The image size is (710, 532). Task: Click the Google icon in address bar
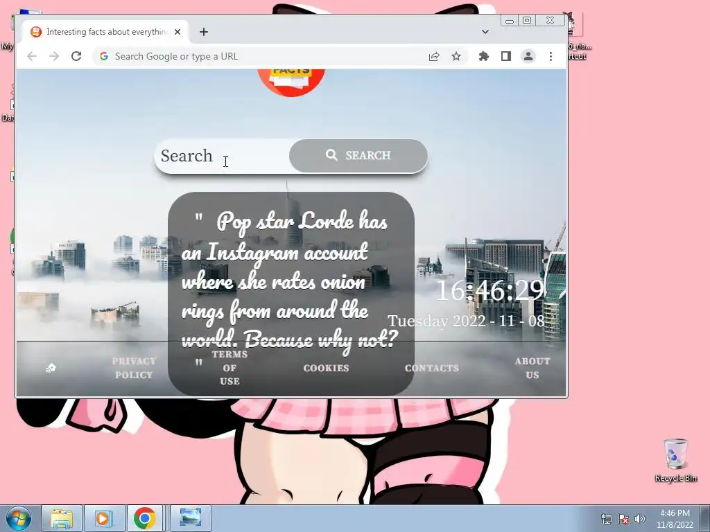[104, 56]
